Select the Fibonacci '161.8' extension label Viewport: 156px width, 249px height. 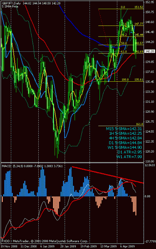(140, 124)
